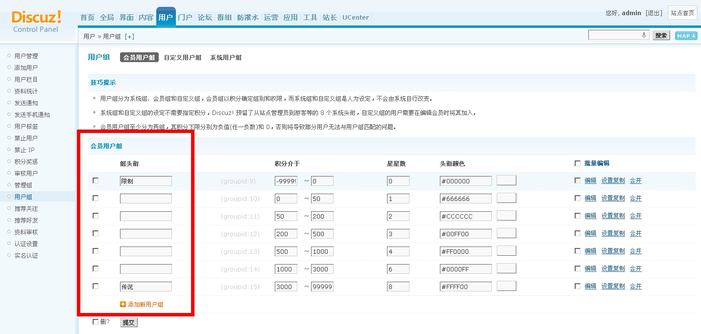Screen dimensions: 701x334
Task: Click the 提交 submit button
Action: pos(129,322)
